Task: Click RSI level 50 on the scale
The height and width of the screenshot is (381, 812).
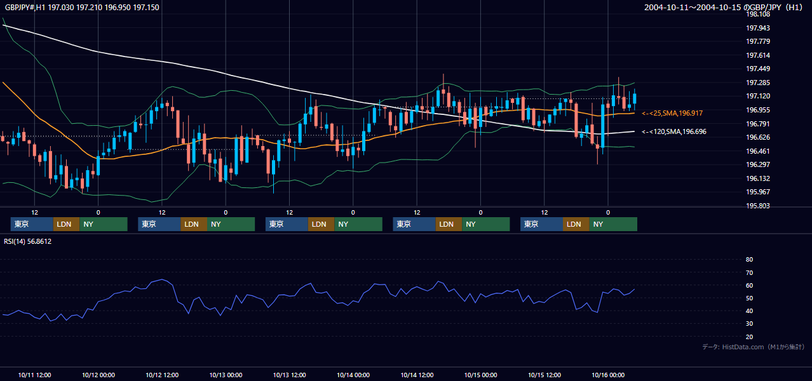Action: (749, 298)
